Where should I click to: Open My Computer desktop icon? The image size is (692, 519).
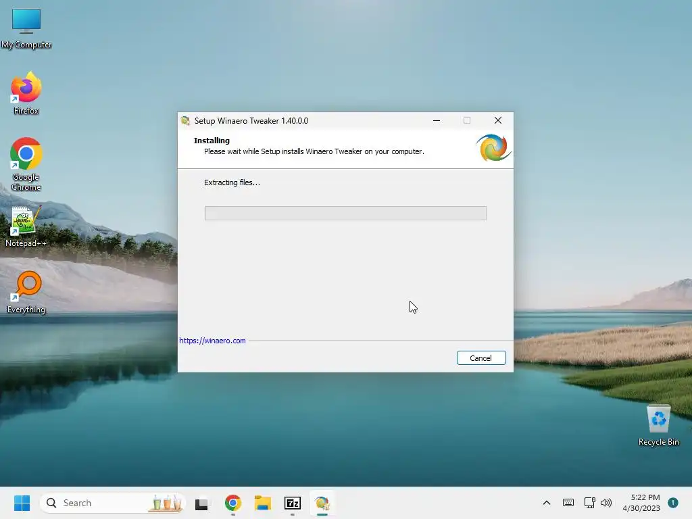pos(26,28)
